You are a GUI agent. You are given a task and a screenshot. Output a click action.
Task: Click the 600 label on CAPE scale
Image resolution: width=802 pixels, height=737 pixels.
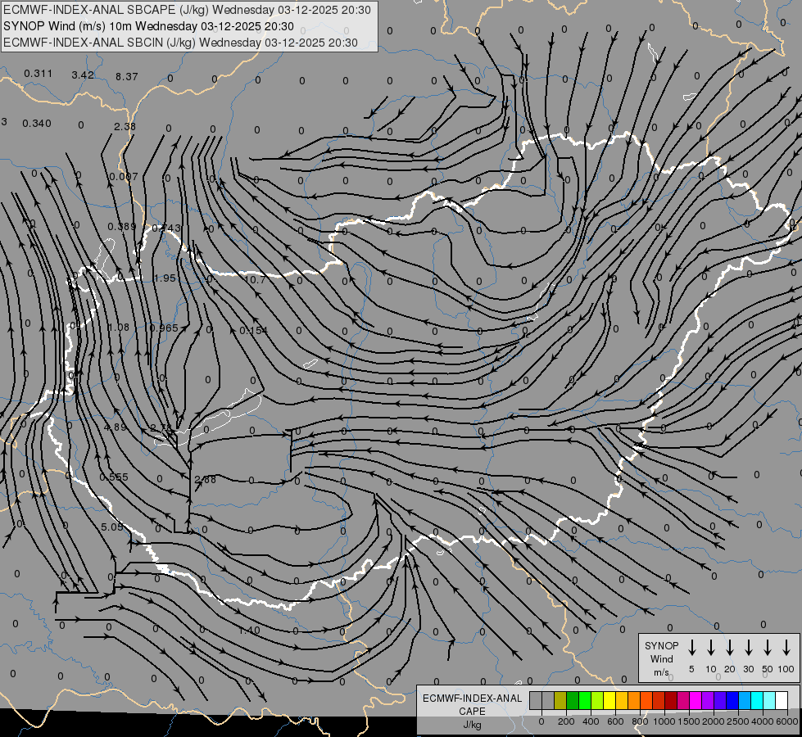coord(615,721)
